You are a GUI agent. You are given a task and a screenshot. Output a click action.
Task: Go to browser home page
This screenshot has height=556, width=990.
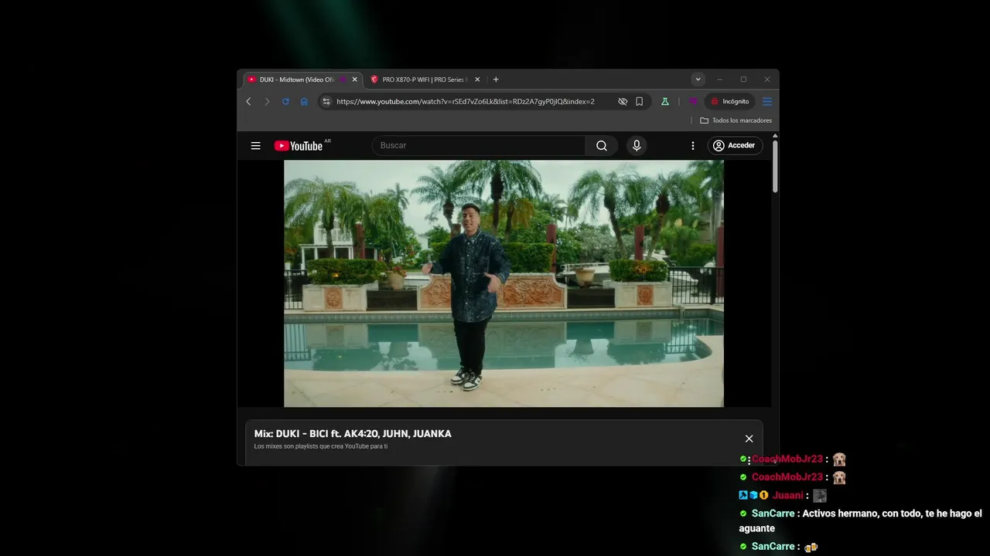304,101
